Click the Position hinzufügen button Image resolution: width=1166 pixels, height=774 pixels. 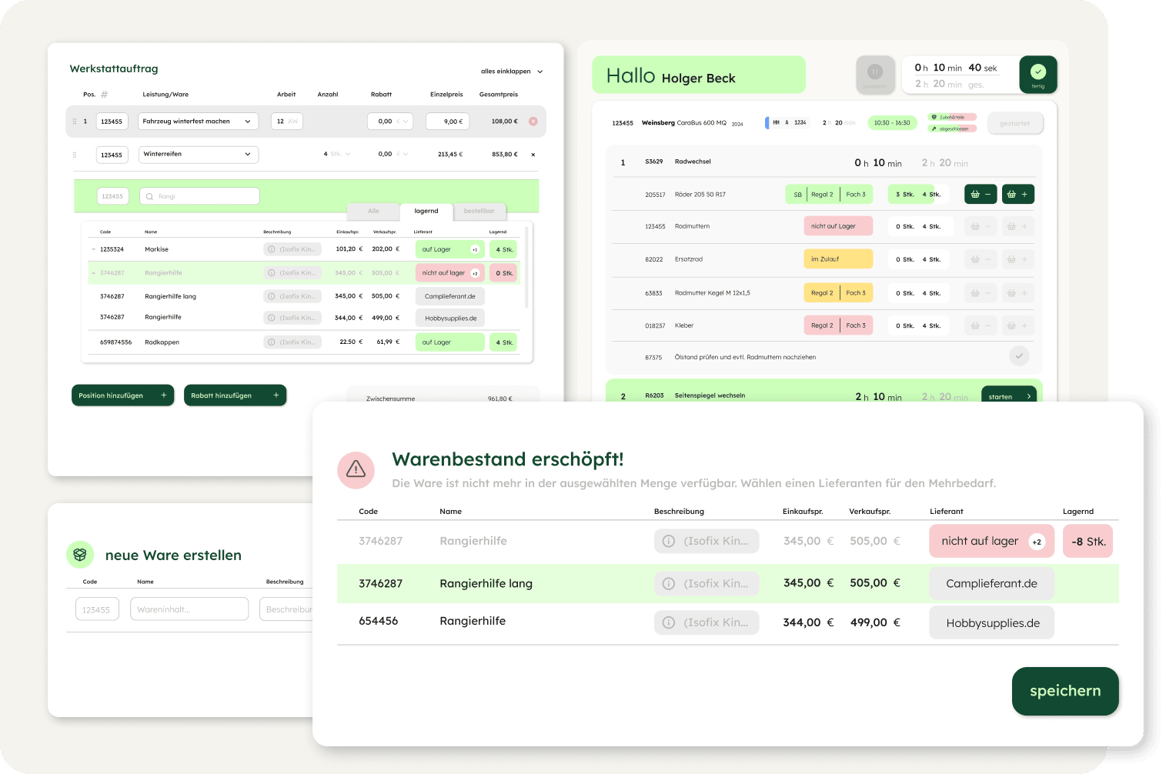[122, 395]
